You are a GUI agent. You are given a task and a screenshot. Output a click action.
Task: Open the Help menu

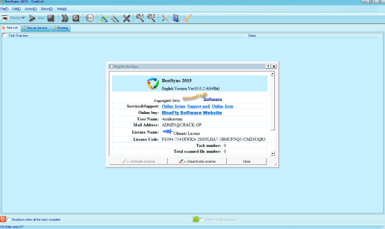pos(61,9)
